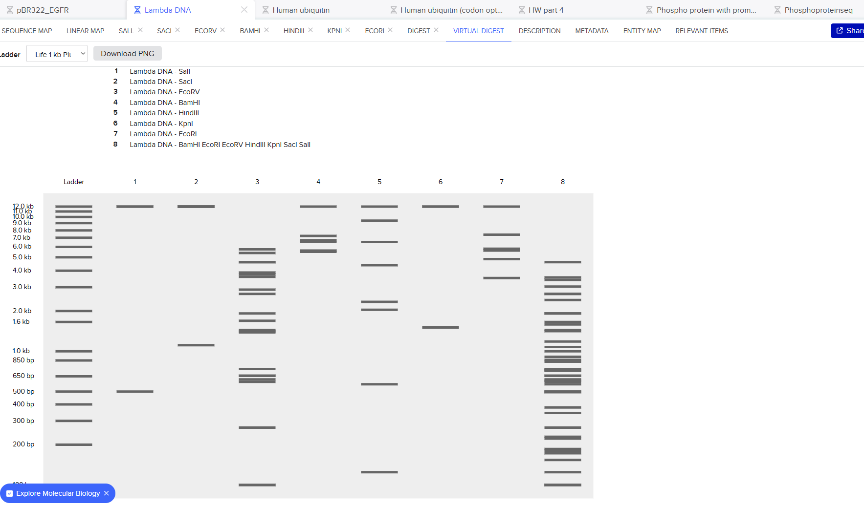Select the Phospho protein with prom file tab
The image size is (864, 506).
(706, 10)
